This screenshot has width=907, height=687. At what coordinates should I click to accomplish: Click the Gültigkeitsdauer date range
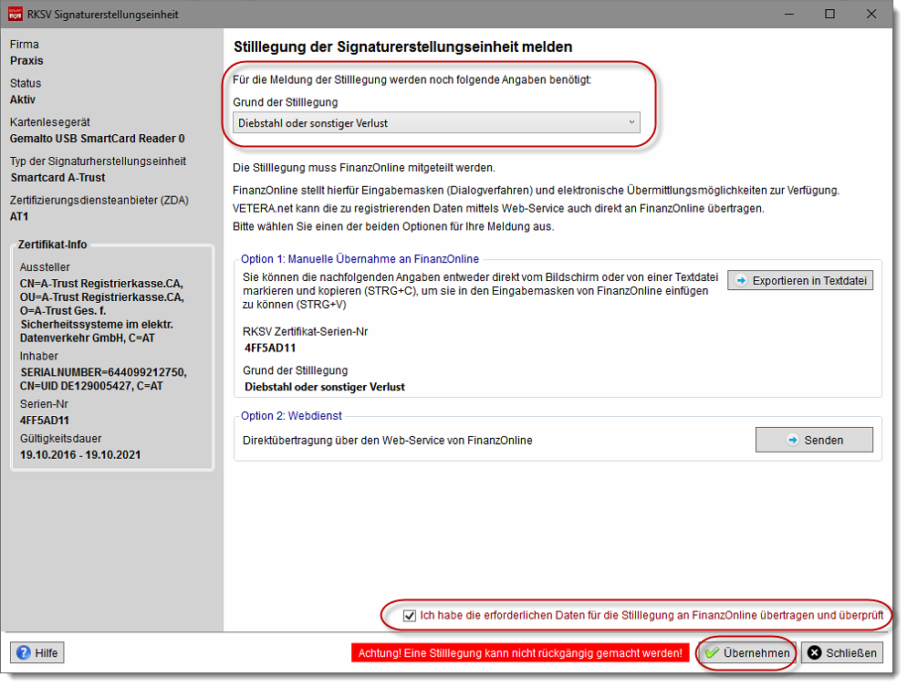[80, 454]
